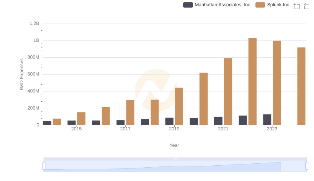Click the 600M y-axis label
The image size is (314, 181).
tap(33, 74)
